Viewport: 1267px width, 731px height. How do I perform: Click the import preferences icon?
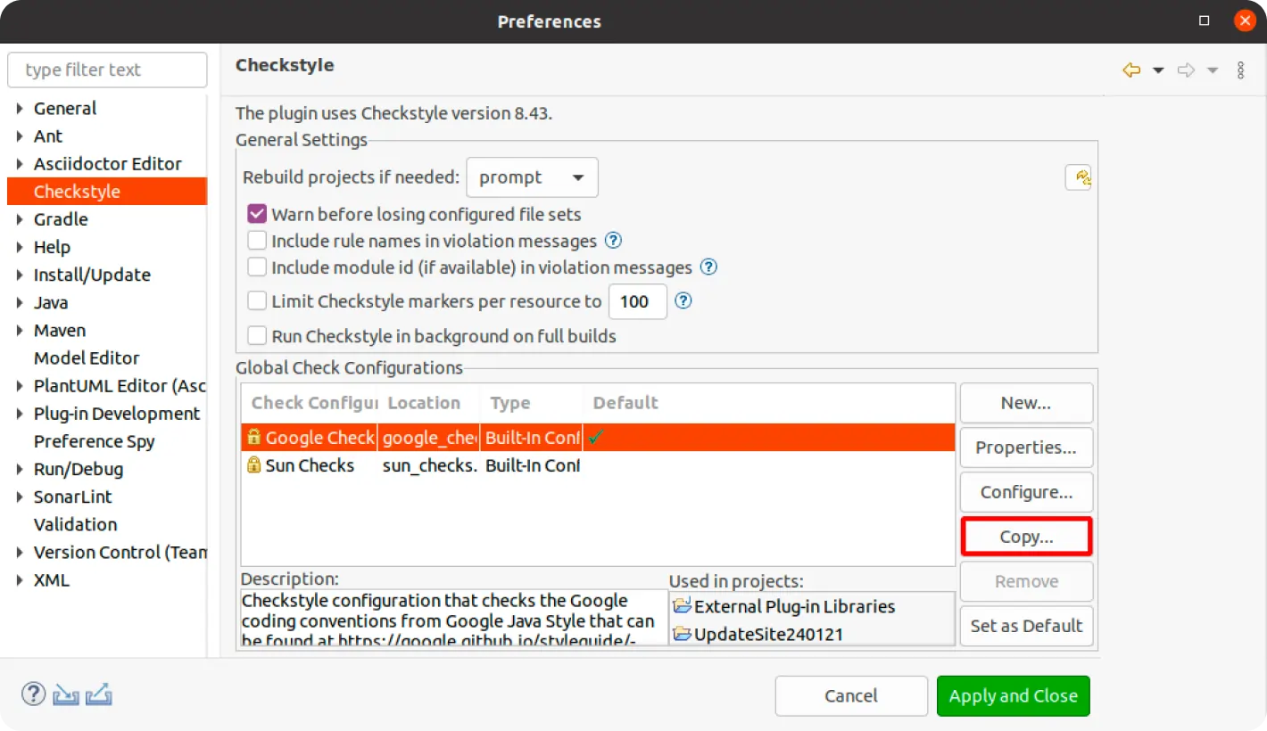pyautogui.click(x=66, y=694)
